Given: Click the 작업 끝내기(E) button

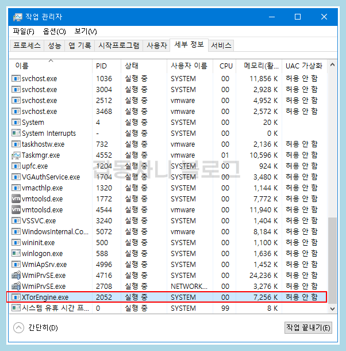Looking at the screenshot, I should pyautogui.click(x=308, y=328).
